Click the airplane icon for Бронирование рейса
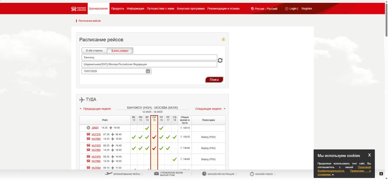Viewport: 388px width, 180px height. (109, 173)
